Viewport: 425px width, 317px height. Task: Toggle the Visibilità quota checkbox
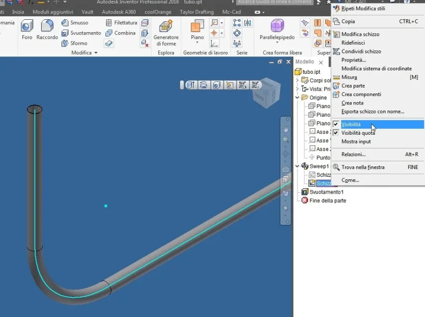336,133
